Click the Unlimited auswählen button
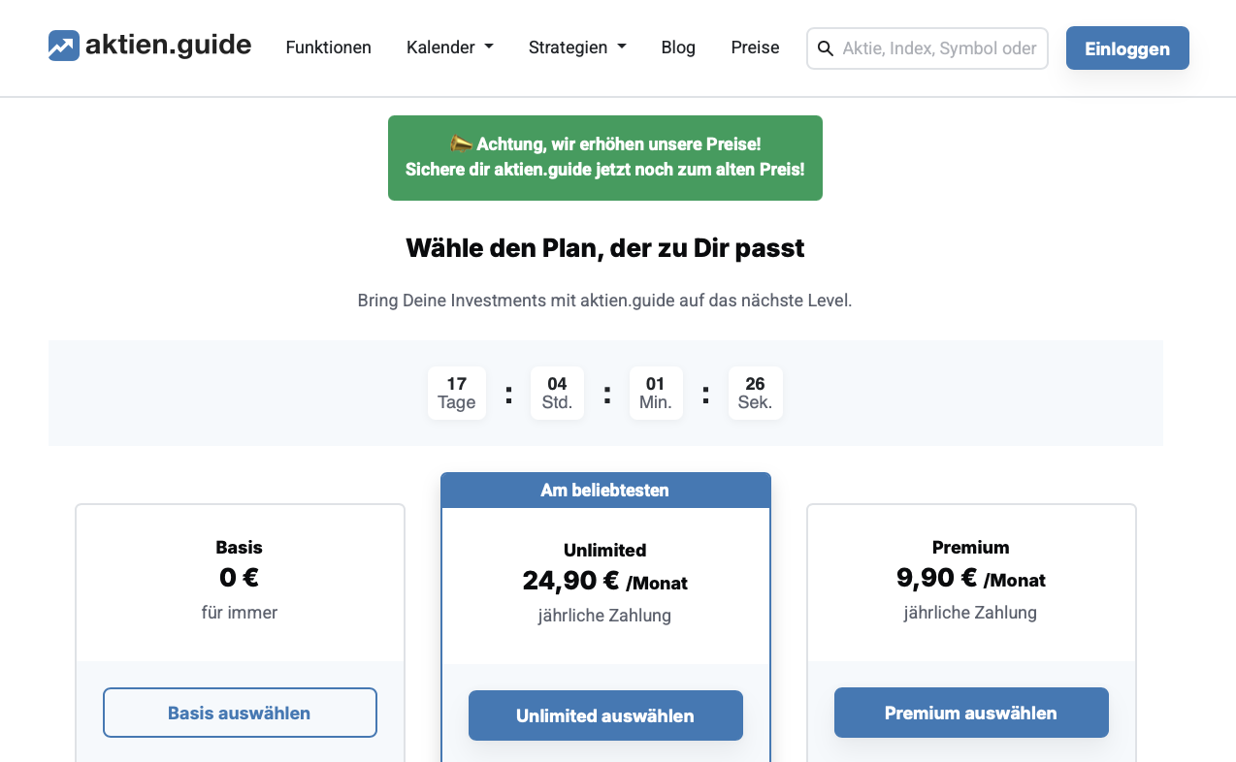Screen dimensions: 1236x762 (x=605, y=714)
